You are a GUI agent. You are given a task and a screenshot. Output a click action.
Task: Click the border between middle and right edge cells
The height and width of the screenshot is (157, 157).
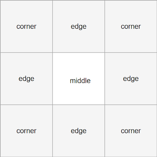click(x=105, y=78)
